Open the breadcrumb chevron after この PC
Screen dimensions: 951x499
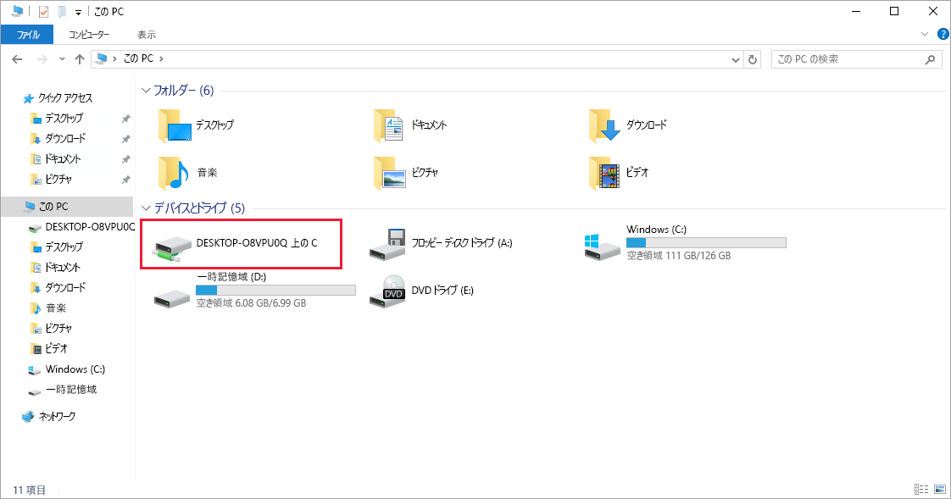161,58
